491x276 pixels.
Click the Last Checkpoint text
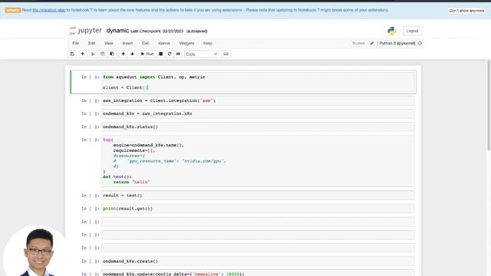coord(157,31)
